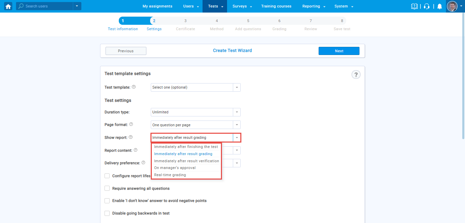
Task: Click the Previous button
Action: (x=126, y=51)
